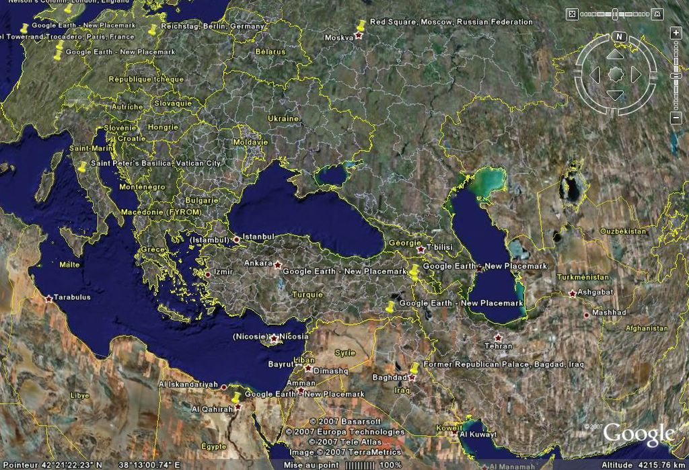Click the Altitude 4215.76 km readout
The image size is (689, 470).
643,465
